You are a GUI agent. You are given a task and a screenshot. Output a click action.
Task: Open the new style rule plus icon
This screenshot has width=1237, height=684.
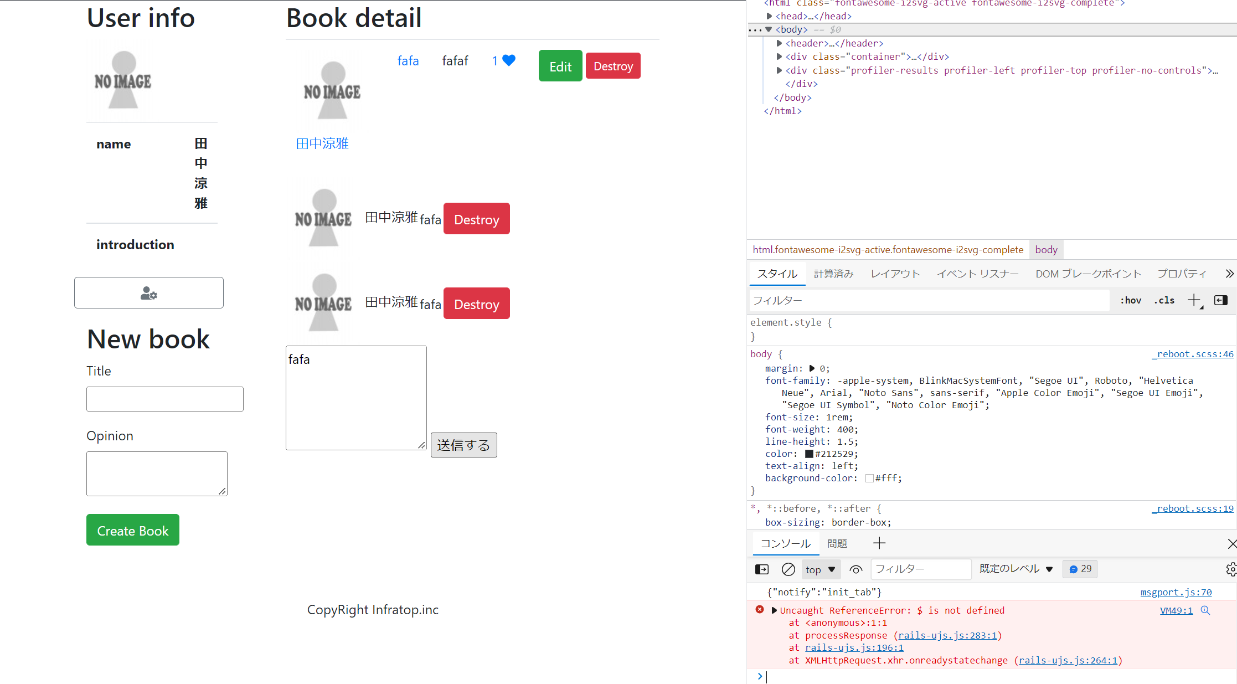click(x=1194, y=300)
